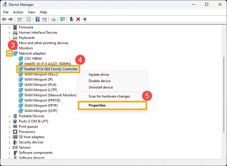Collapse the Network adapters category
Image resolution: width=227 pixels, height=166 pixels.
(x=10, y=53)
